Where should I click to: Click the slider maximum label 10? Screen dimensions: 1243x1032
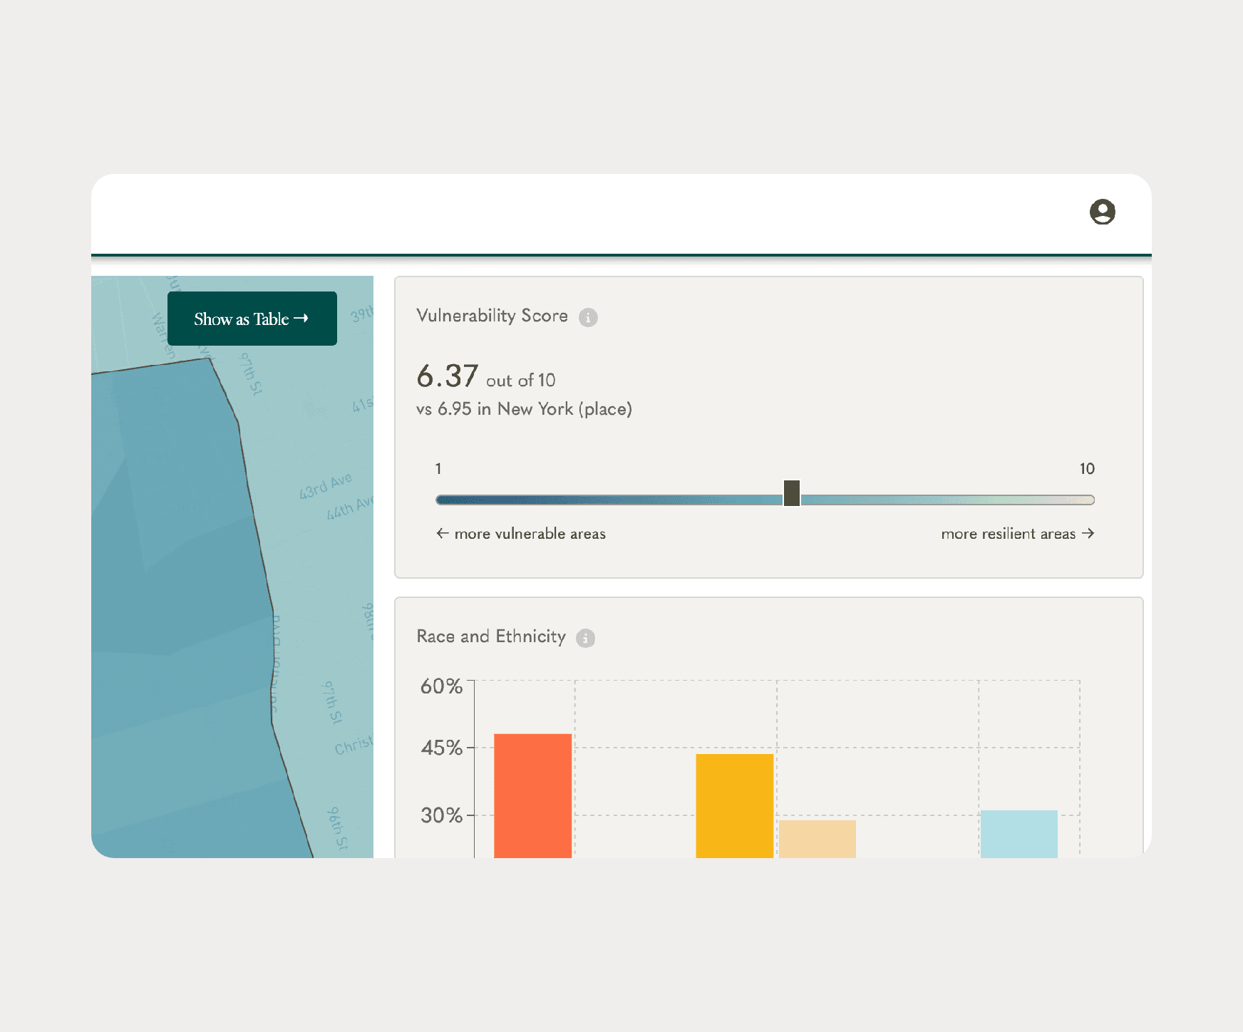pos(1087,469)
